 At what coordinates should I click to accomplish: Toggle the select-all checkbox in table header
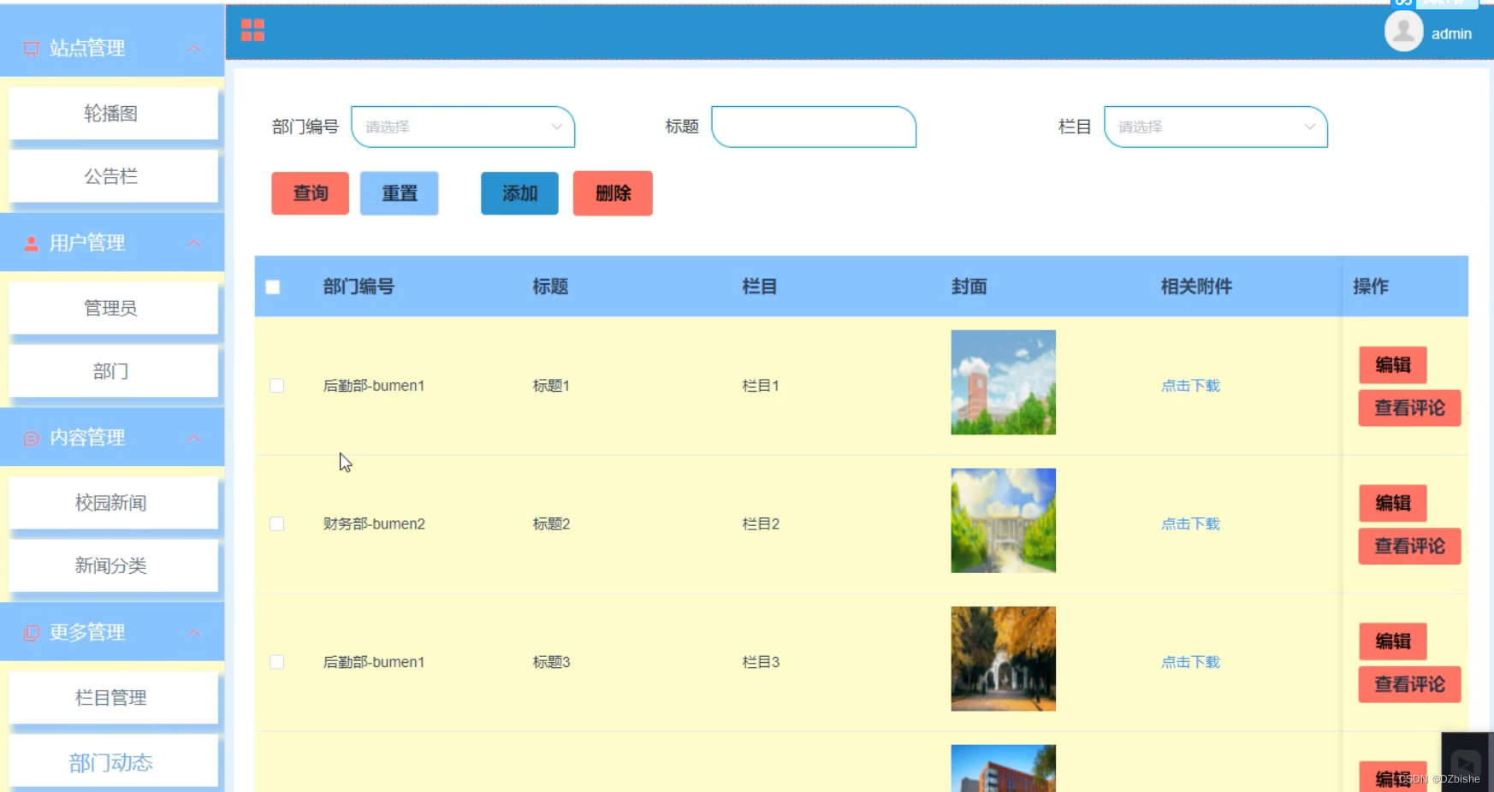(273, 287)
